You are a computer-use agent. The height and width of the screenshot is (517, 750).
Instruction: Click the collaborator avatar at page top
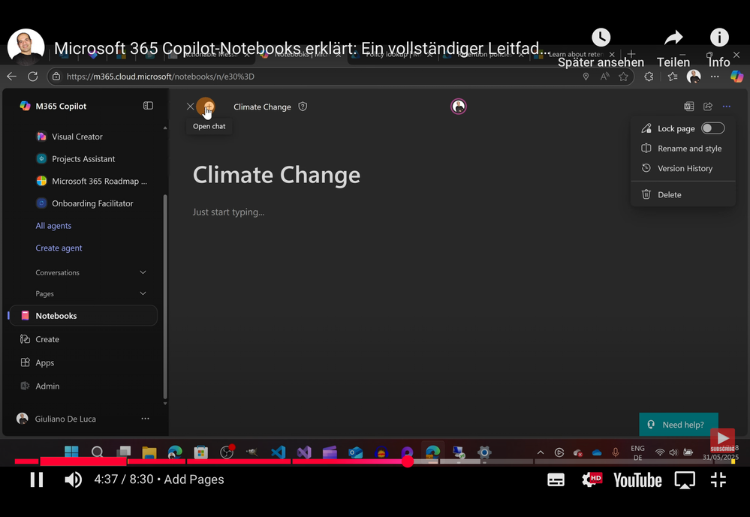(x=458, y=106)
